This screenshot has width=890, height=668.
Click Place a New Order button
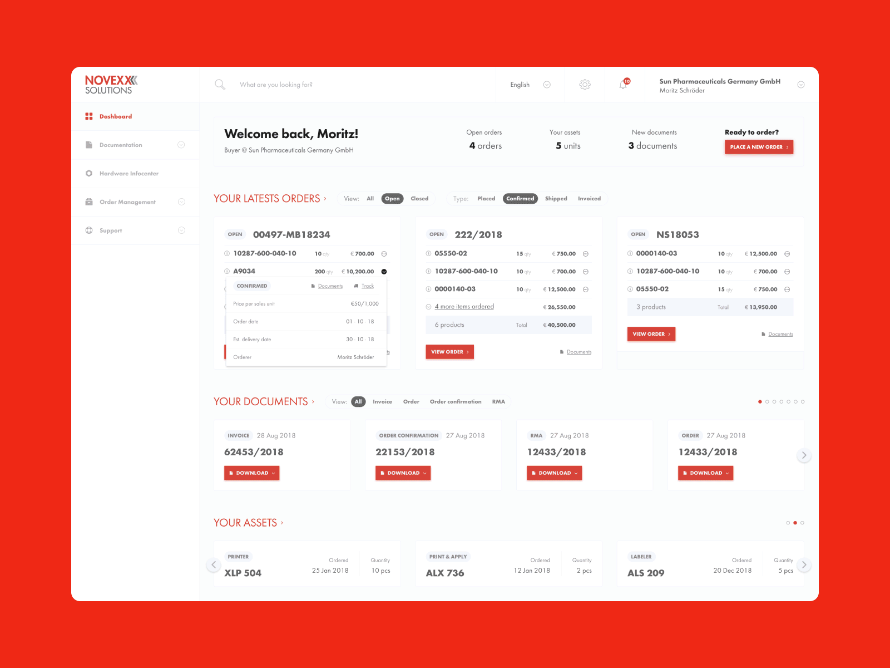click(759, 147)
